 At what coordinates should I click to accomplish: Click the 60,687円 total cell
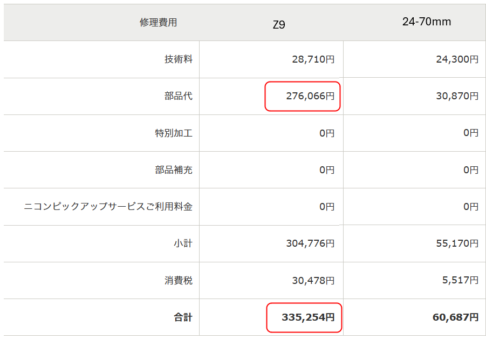(455, 317)
